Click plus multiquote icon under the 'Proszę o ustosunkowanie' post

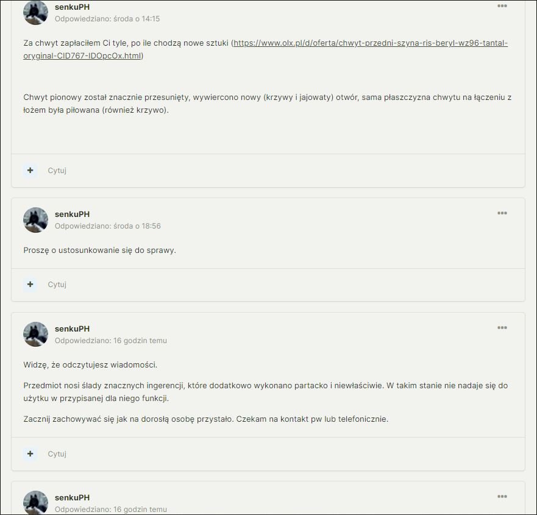(x=30, y=284)
